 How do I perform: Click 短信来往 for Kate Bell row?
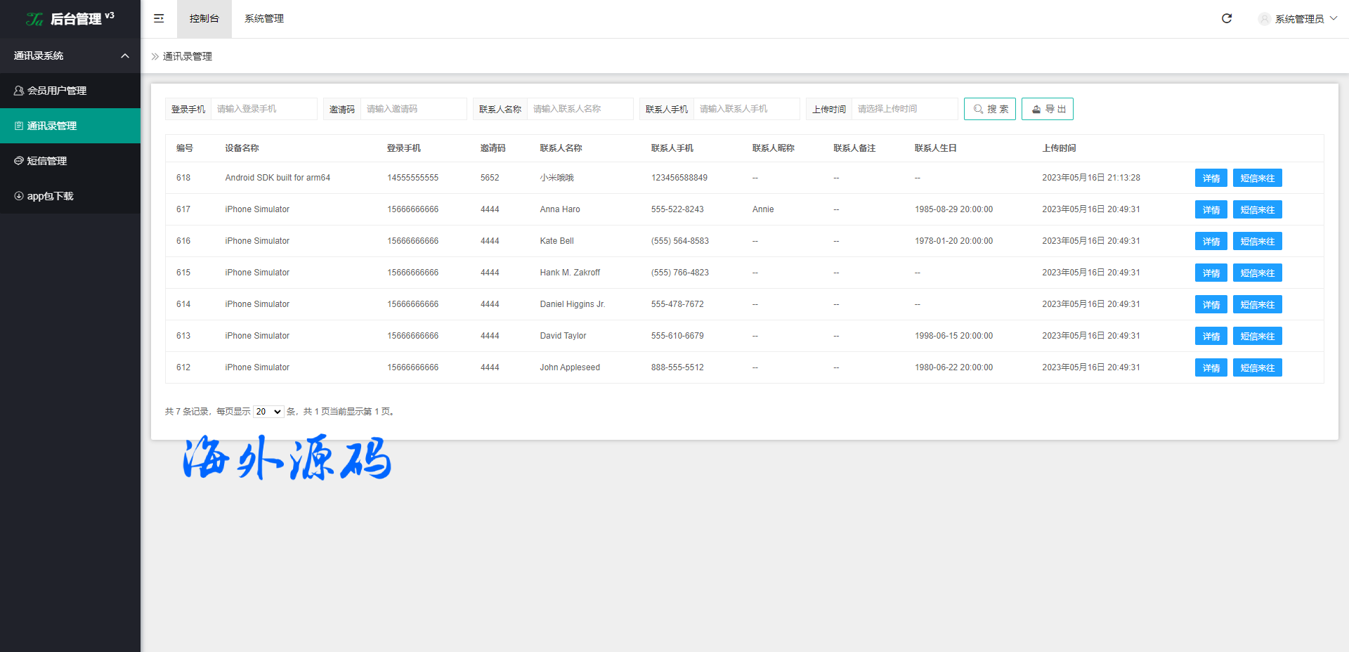[1257, 241]
